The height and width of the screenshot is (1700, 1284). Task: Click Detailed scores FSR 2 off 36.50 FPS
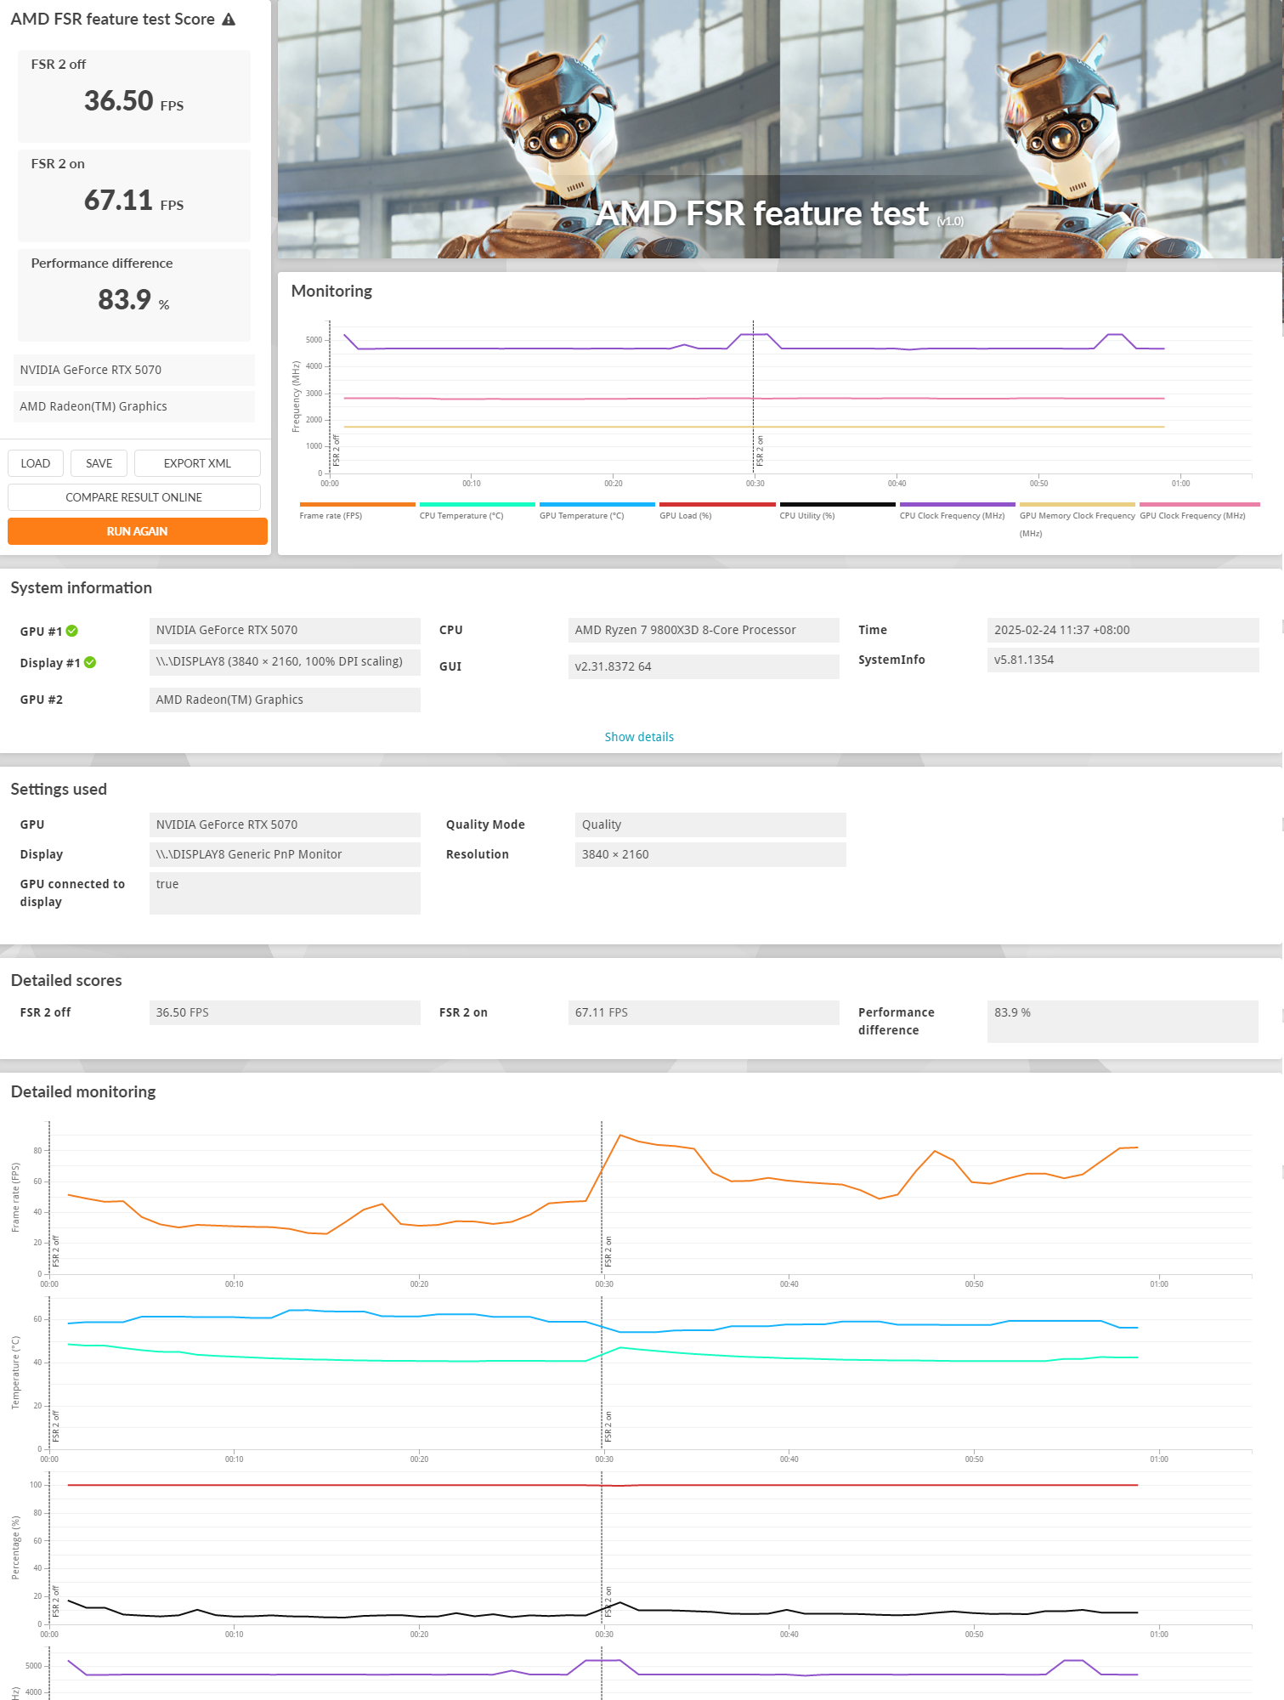point(285,1012)
